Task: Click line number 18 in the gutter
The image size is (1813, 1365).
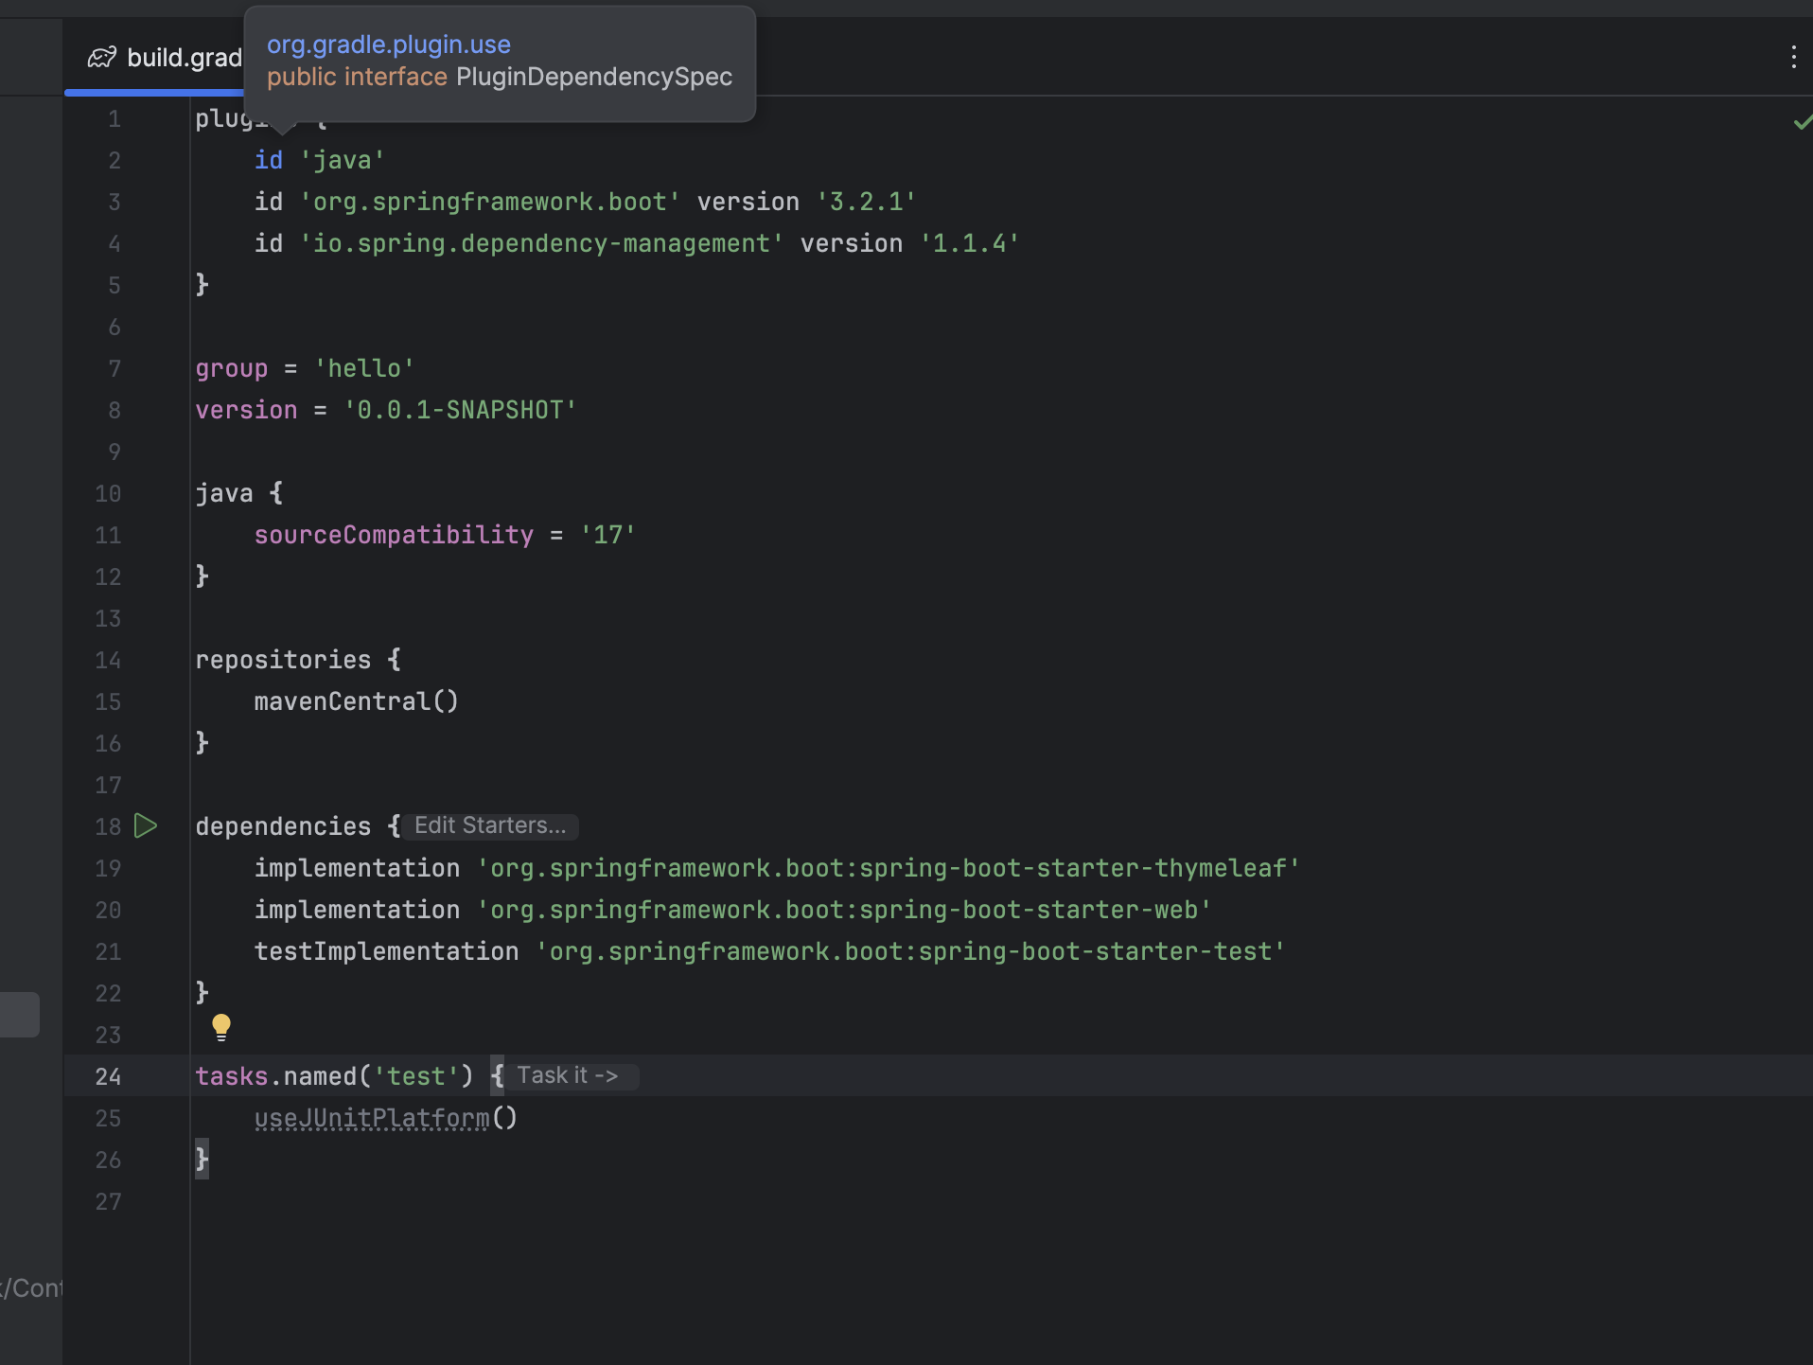Action: click(x=108, y=826)
